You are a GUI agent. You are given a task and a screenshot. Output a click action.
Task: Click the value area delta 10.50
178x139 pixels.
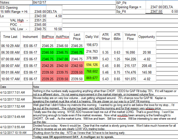pos(54,29)
